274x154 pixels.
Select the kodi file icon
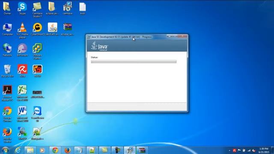(x=83, y=8)
